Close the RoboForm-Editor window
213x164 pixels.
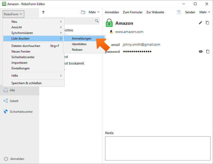207,4
